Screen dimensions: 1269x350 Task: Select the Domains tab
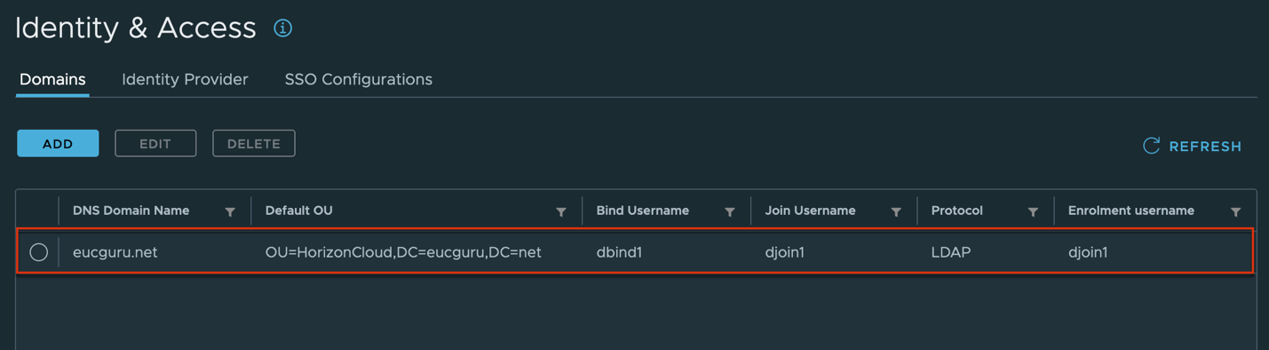52,79
